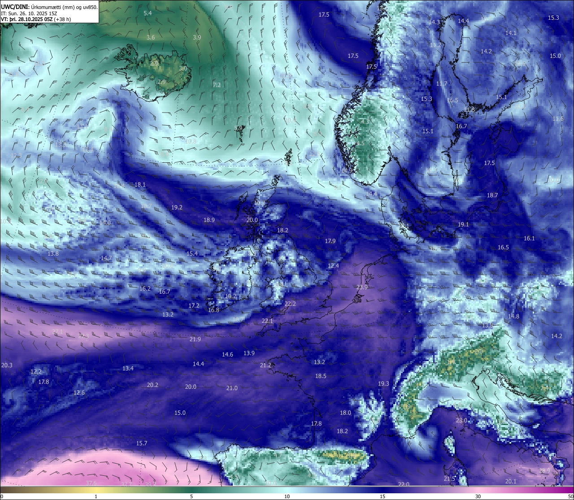
Task: Click the 3.6 value above Iceland
Action: (x=151, y=38)
